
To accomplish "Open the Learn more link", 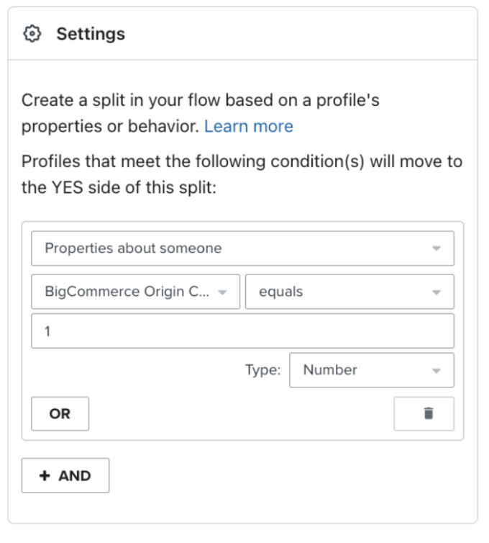I will tap(249, 127).
